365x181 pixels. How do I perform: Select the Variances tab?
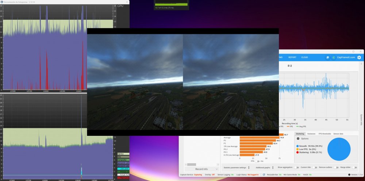tap(311, 134)
